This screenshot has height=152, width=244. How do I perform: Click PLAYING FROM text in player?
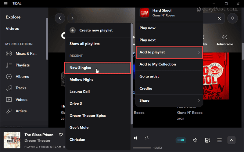[x=45, y=147]
